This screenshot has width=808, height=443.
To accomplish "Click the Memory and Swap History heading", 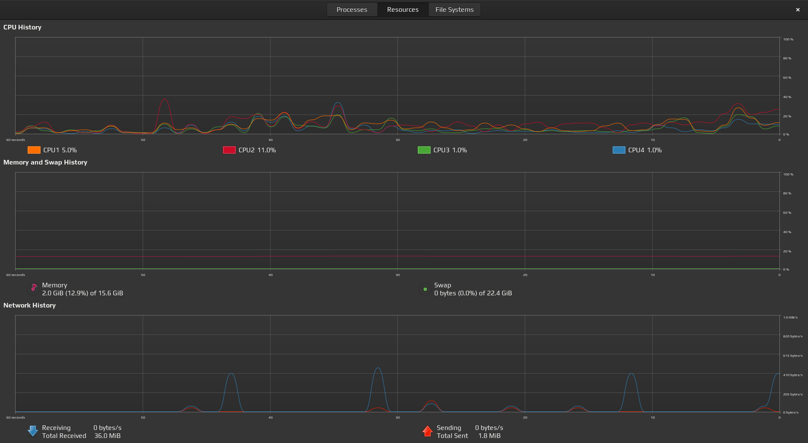I will 45,162.
